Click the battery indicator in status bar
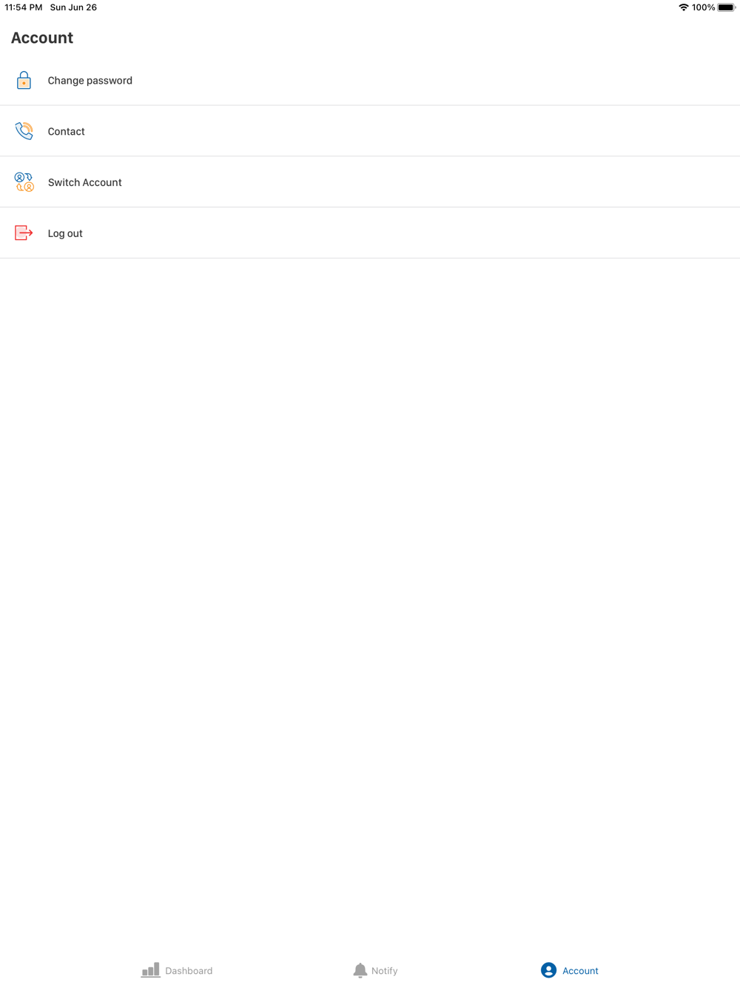This screenshot has height=988, width=740. (x=727, y=7)
